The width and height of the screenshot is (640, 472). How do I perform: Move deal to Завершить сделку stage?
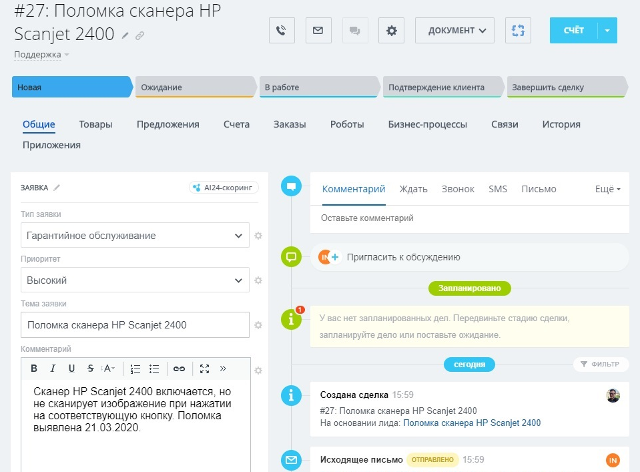(x=567, y=87)
